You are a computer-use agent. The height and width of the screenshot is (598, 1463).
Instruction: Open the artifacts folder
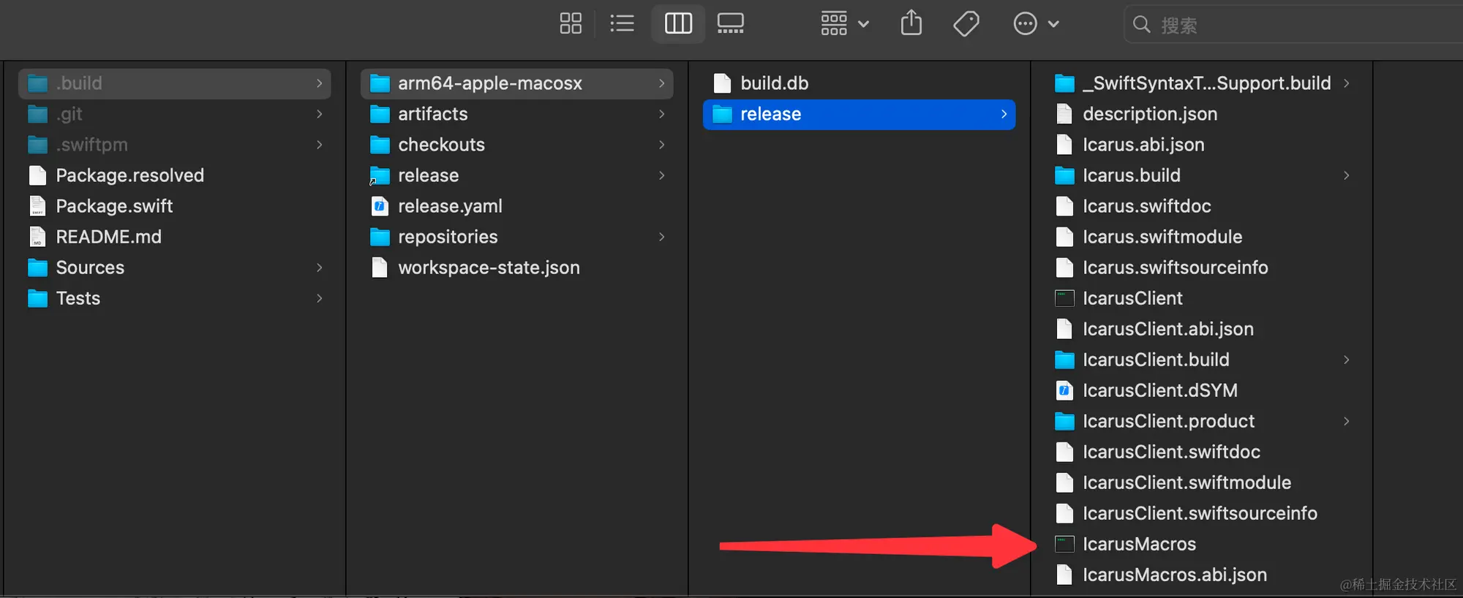432,114
